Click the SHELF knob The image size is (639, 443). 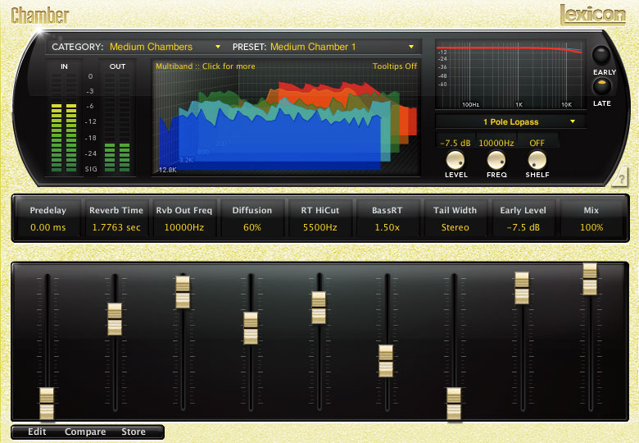coord(537,160)
